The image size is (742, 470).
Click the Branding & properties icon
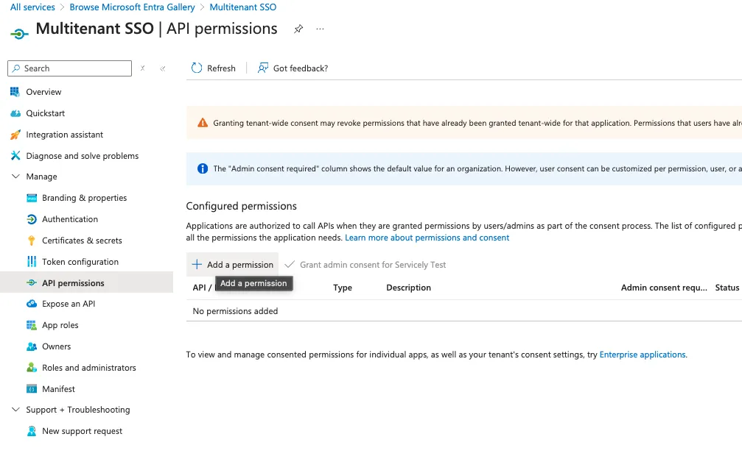point(32,198)
